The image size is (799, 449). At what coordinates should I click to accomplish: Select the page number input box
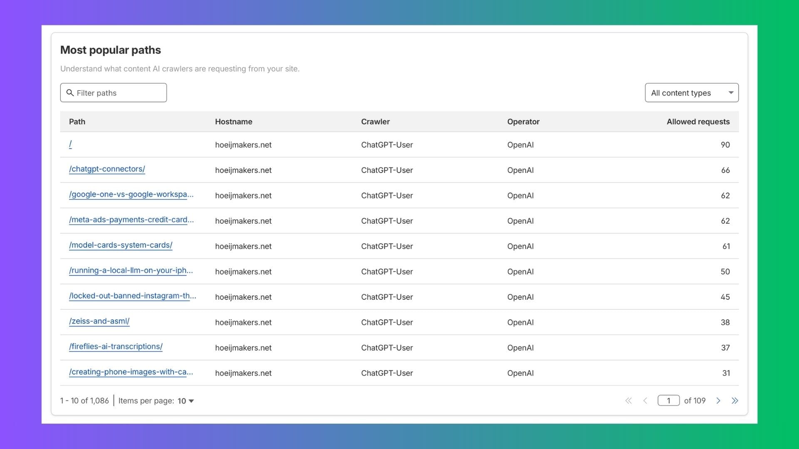668,400
